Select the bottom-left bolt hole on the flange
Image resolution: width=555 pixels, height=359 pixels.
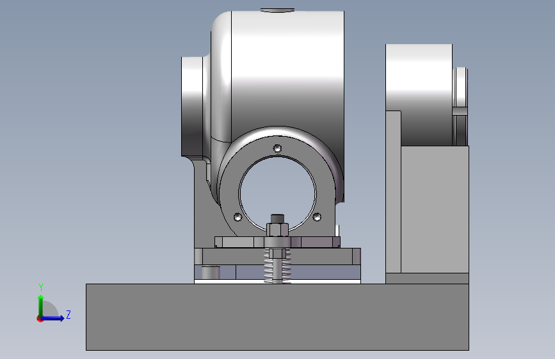point(237,217)
